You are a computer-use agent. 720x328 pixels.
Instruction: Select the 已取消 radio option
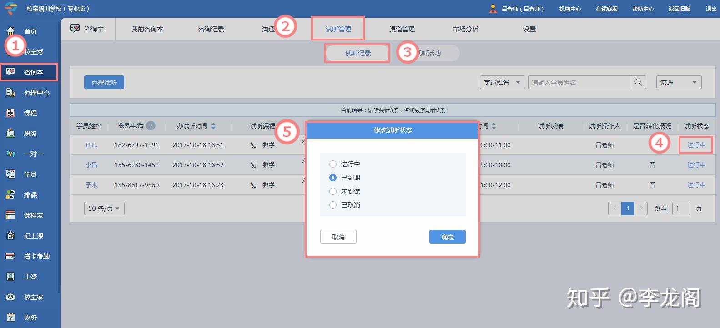333,205
